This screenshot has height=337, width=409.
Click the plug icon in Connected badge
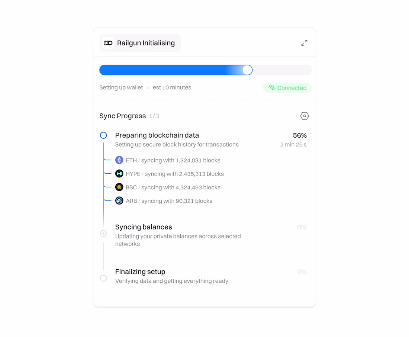click(272, 88)
